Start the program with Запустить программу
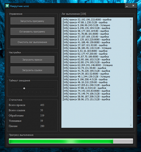 click(x=32, y=21)
